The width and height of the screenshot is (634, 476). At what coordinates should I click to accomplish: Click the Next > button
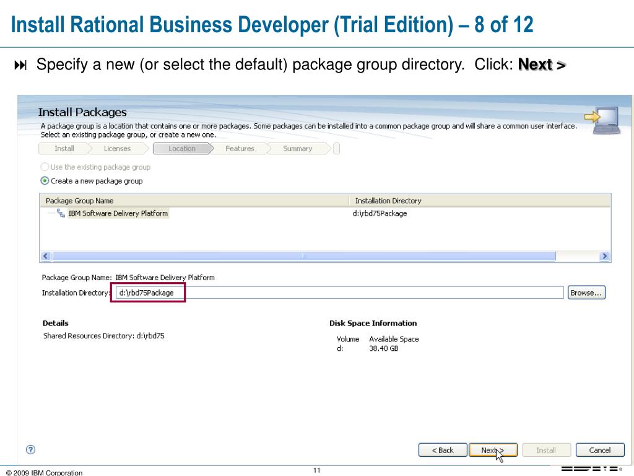[x=493, y=450]
